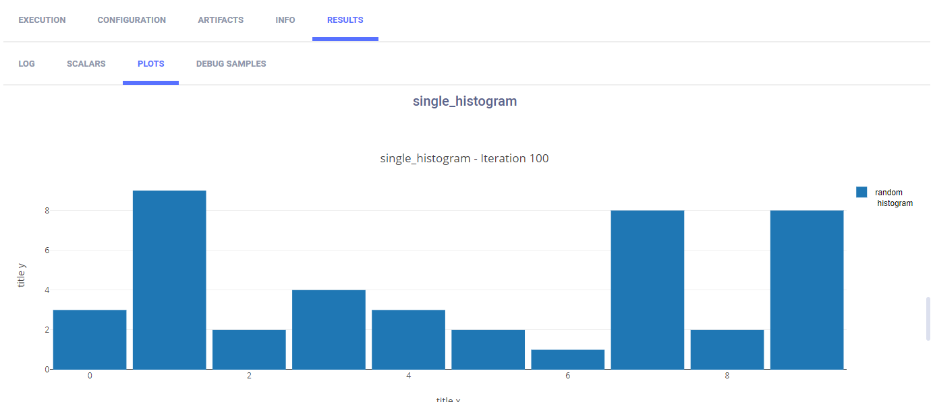Select the INFO tab
Viewport: 933px width, 402px height.
tap(285, 20)
